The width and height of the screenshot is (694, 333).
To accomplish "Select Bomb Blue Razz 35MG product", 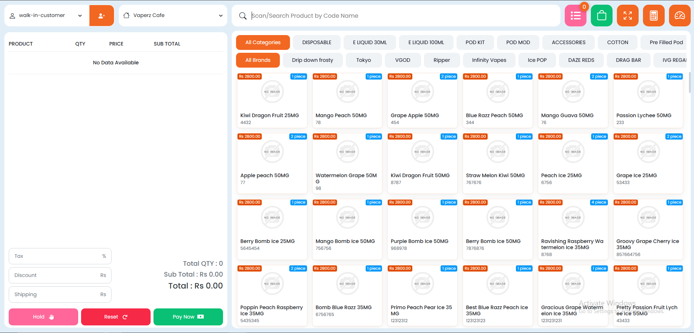I will tap(348, 295).
